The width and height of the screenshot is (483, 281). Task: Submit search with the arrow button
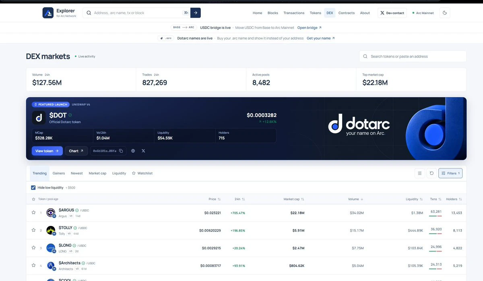tap(196, 13)
